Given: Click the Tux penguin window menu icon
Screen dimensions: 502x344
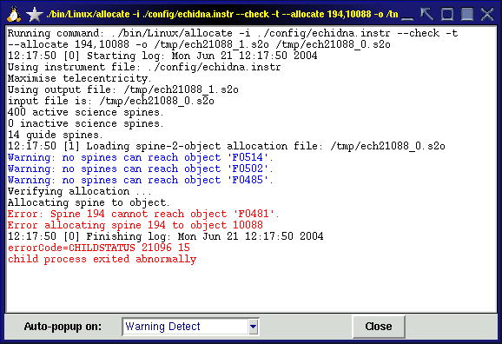Looking at the screenshot, I should [14, 15].
